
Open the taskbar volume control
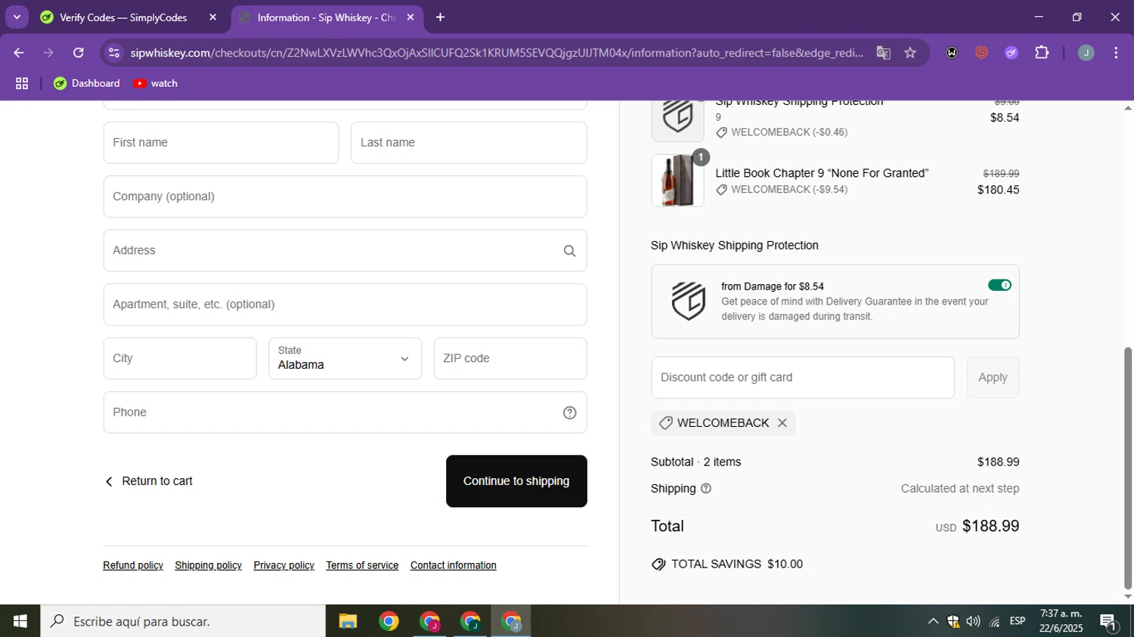973,621
